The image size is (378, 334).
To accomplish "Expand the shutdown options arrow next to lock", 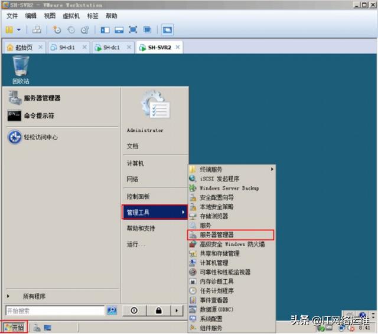I will (177, 310).
